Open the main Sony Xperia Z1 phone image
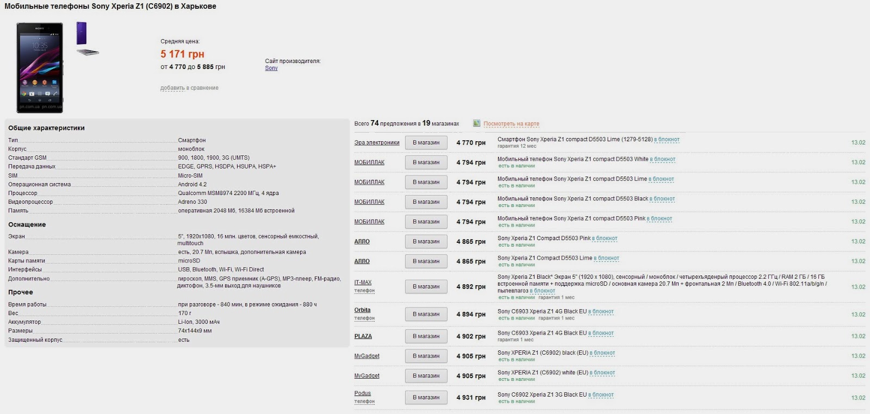870x414 pixels. (x=40, y=67)
